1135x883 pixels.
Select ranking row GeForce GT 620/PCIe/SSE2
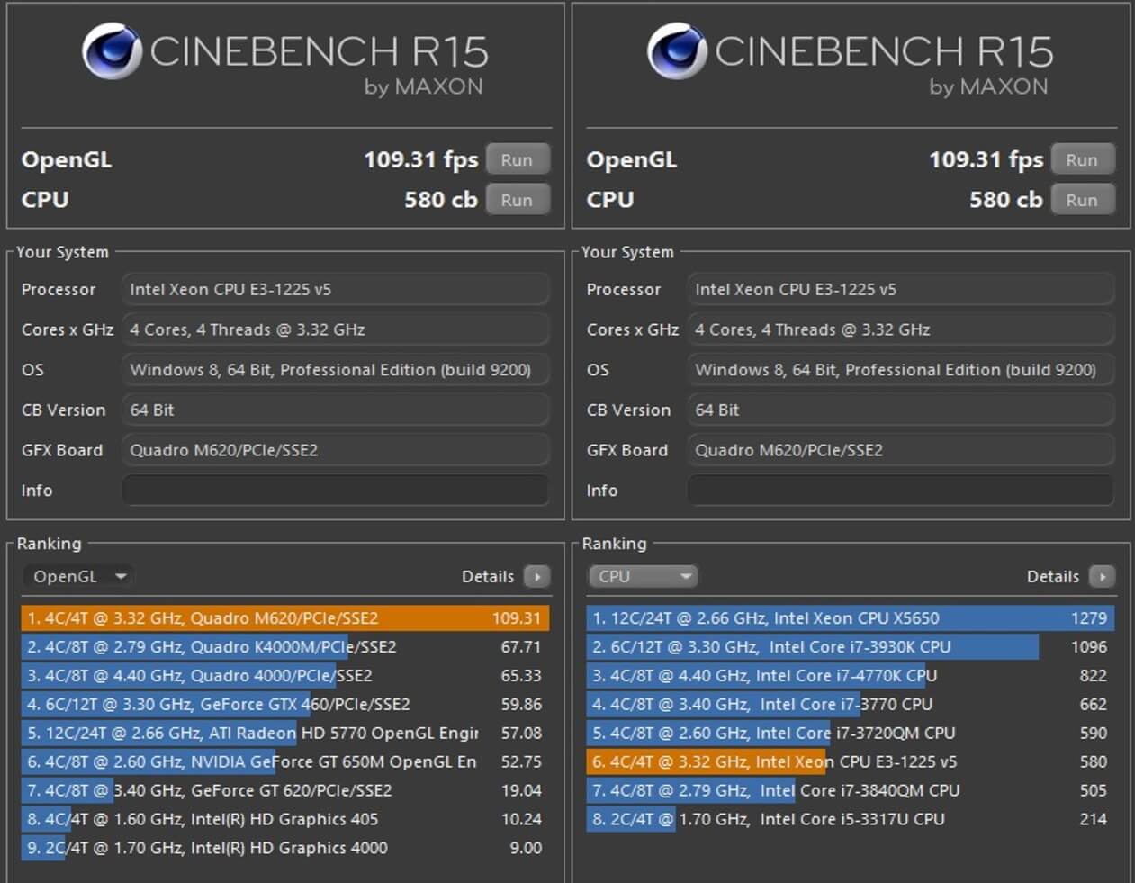(284, 791)
